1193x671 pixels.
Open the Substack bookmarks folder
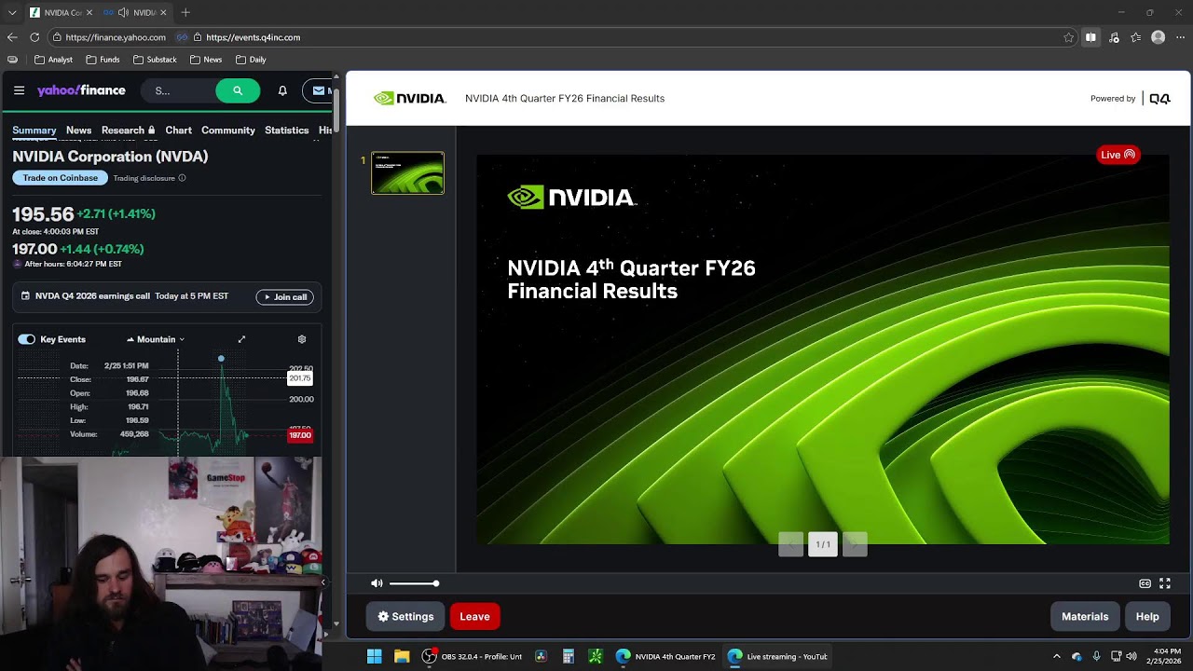(x=155, y=60)
